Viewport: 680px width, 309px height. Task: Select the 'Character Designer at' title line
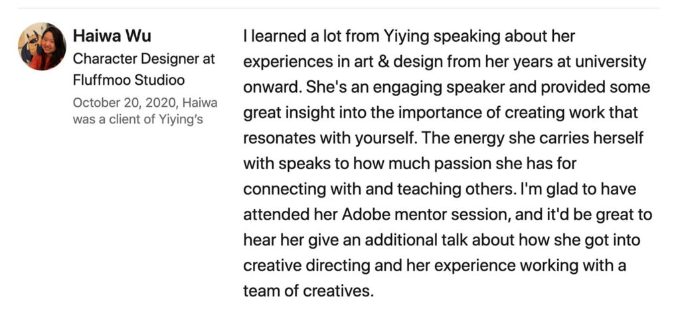click(x=144, y=59)
